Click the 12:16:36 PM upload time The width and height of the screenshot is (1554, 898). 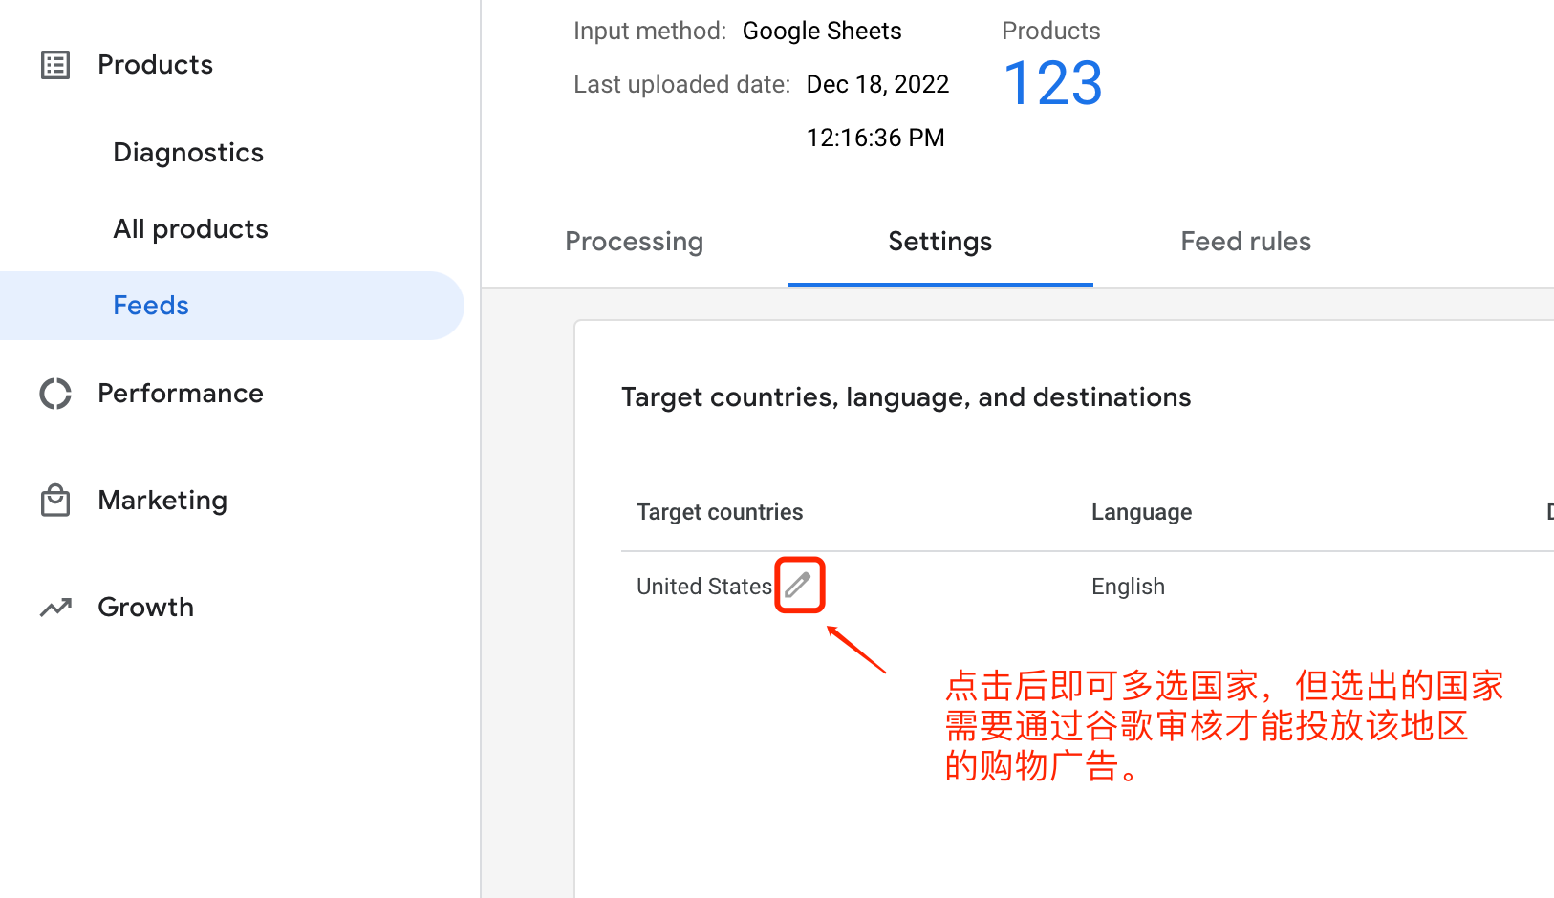point(875,139)
